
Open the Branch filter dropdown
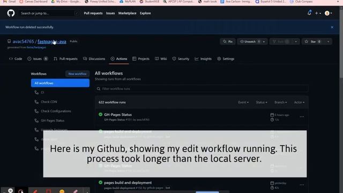281,102
